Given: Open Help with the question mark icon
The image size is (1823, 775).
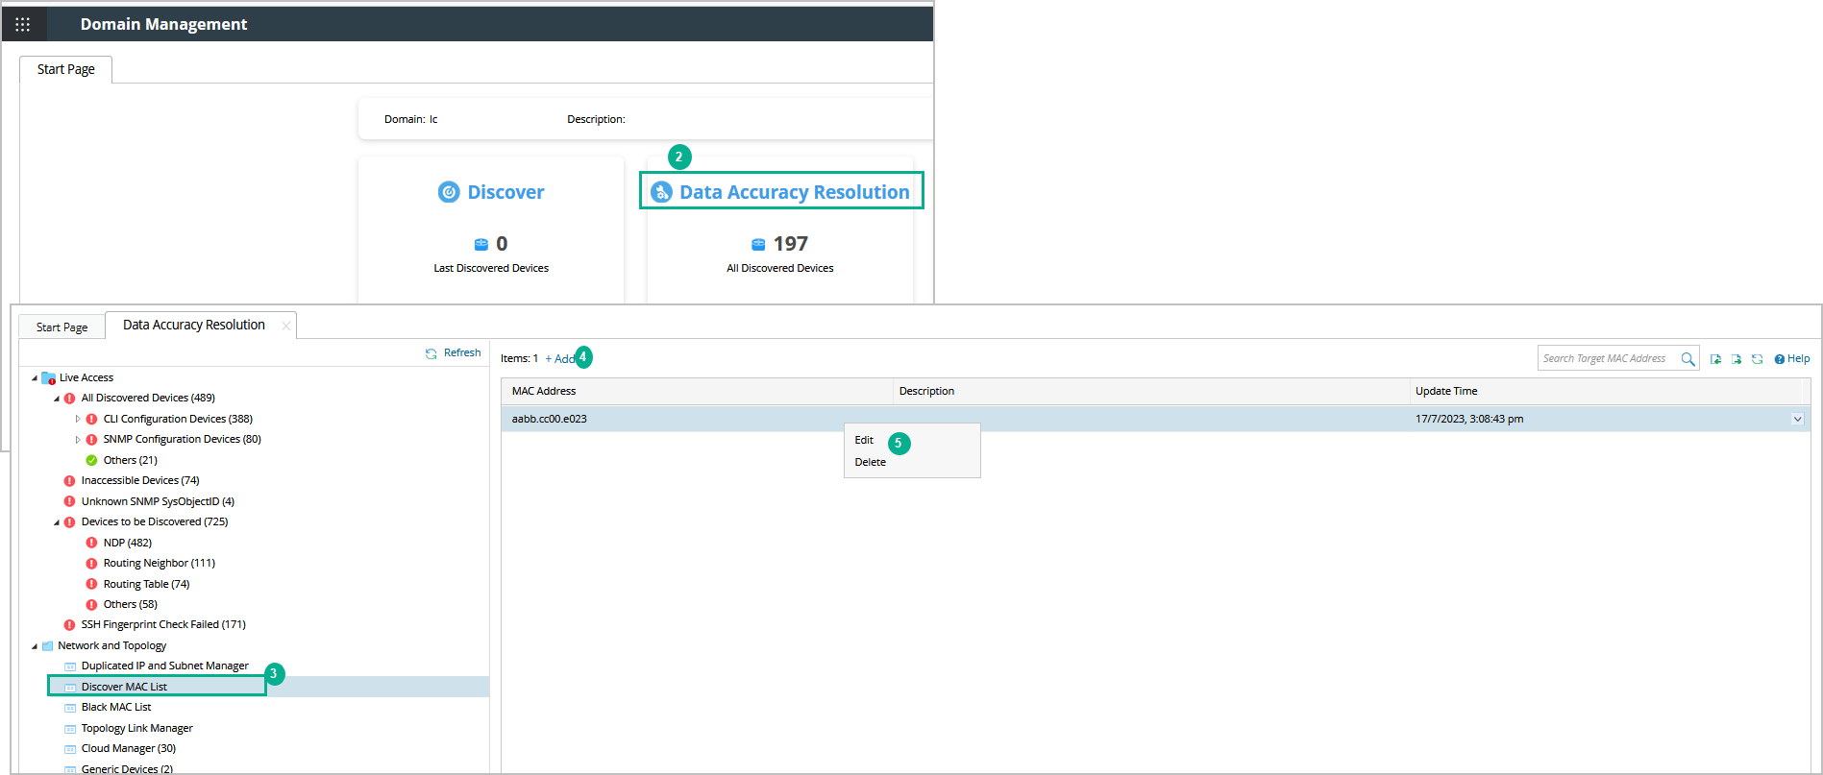Looking at the screenshot, I should [1780, 359].
